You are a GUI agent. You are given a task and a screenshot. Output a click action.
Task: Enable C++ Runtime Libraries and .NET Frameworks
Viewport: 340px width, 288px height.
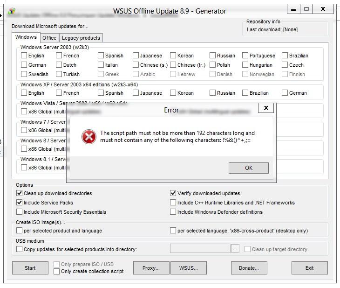(173, 203)
